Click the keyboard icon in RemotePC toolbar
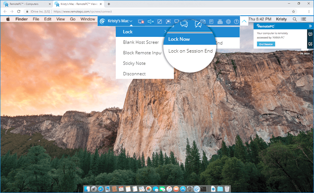The image size is (314, 193). coord(219,22)
